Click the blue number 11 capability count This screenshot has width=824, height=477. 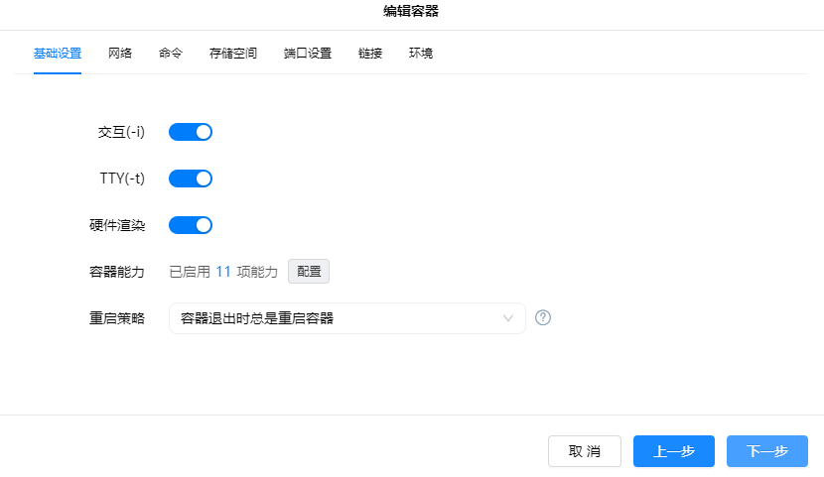pyautogui.click(x=223, y=271)
